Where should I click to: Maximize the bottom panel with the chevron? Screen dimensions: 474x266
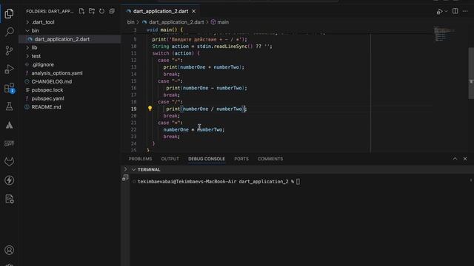[x=455, y=159]
